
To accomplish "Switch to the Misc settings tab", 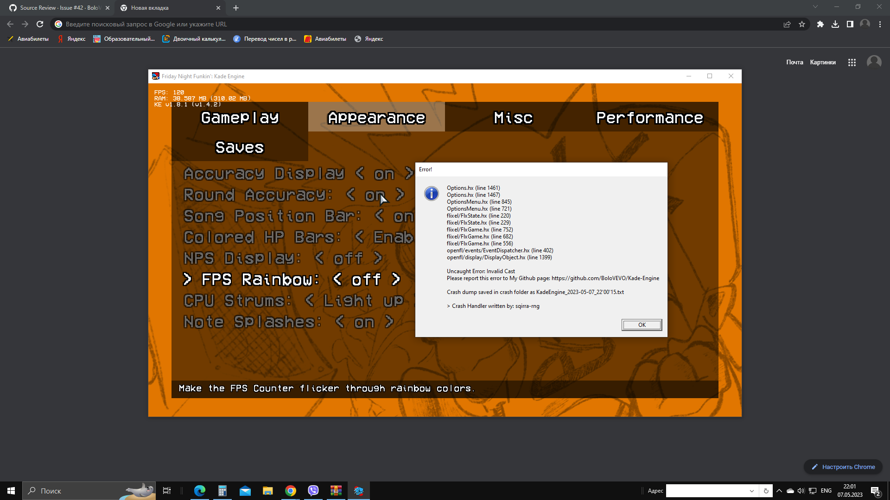I will (513, 118).
